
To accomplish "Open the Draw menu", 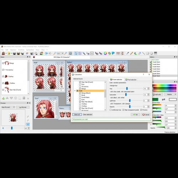I will click(x=38, y=50).
